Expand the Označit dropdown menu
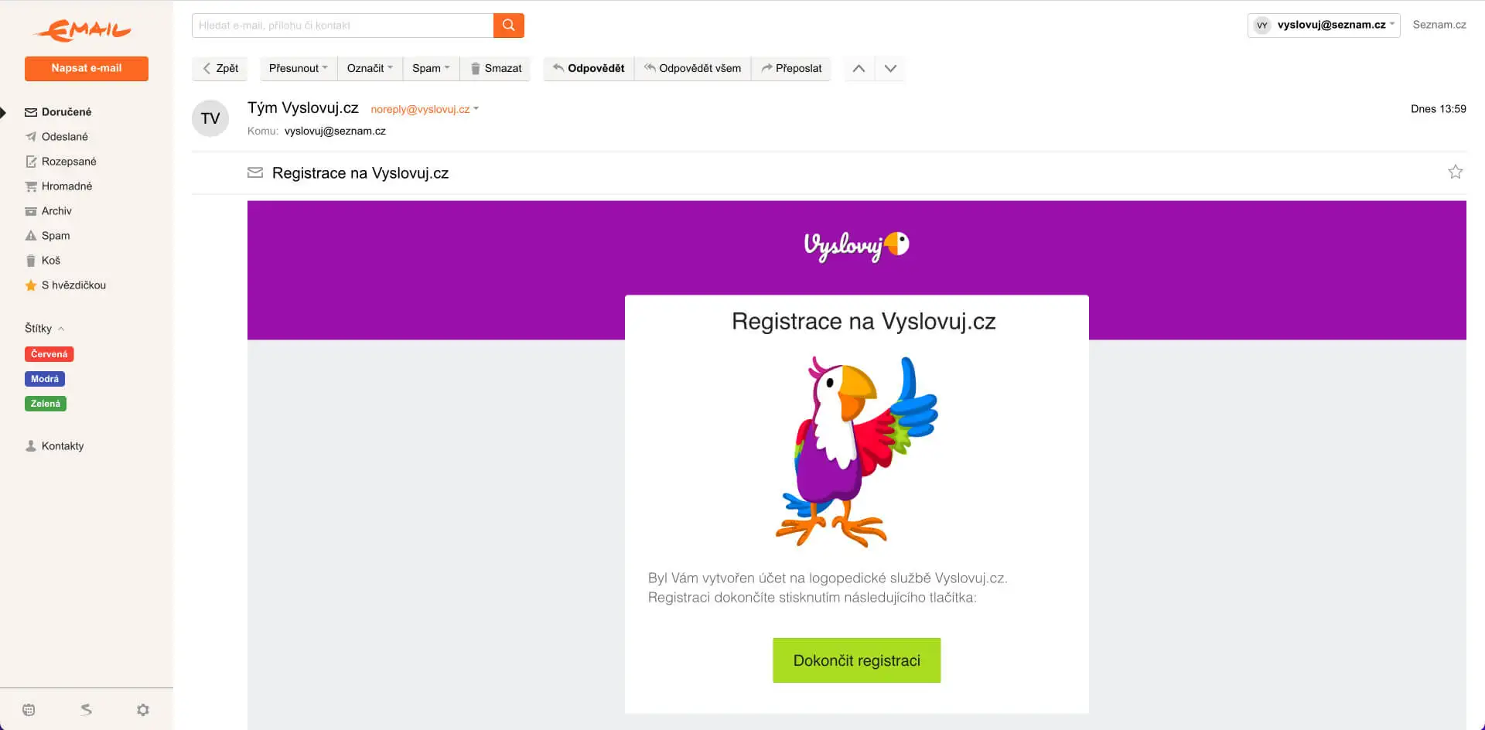This screenshot has height=730, width=1485. (370, 68)
